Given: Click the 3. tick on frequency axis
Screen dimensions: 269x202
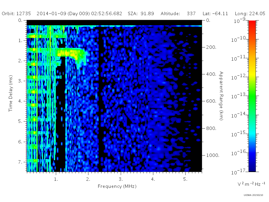Looking at the screenshot, I should coord(121,179).
